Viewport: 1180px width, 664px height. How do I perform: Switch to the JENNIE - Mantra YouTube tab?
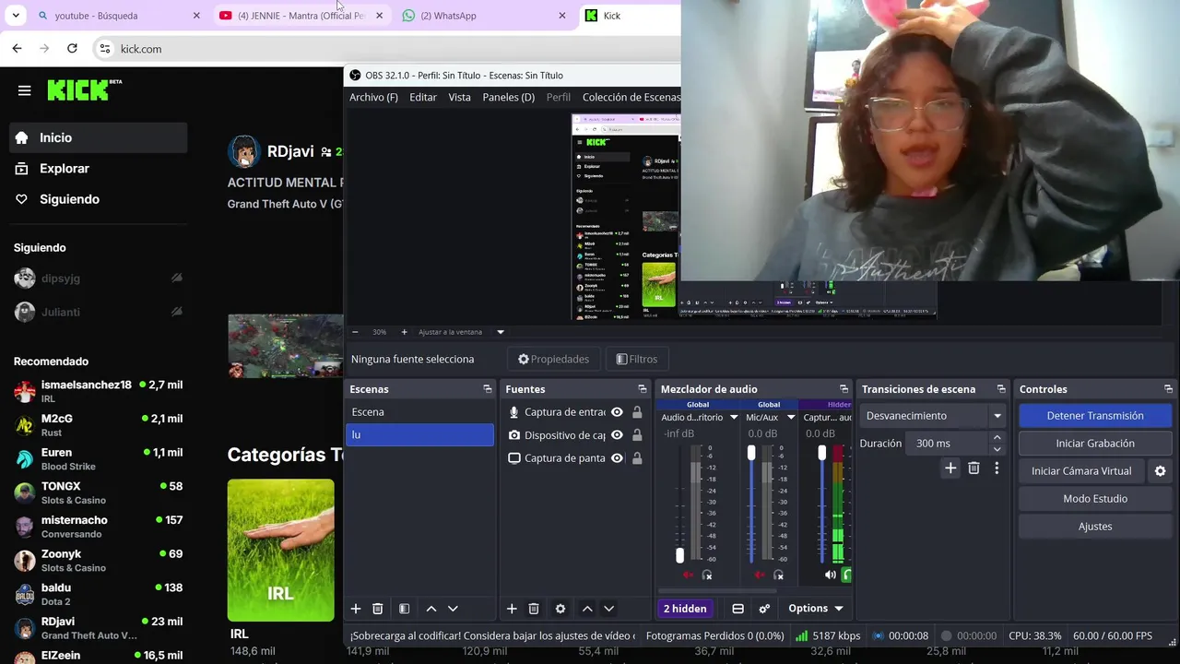tap(301, 16)
